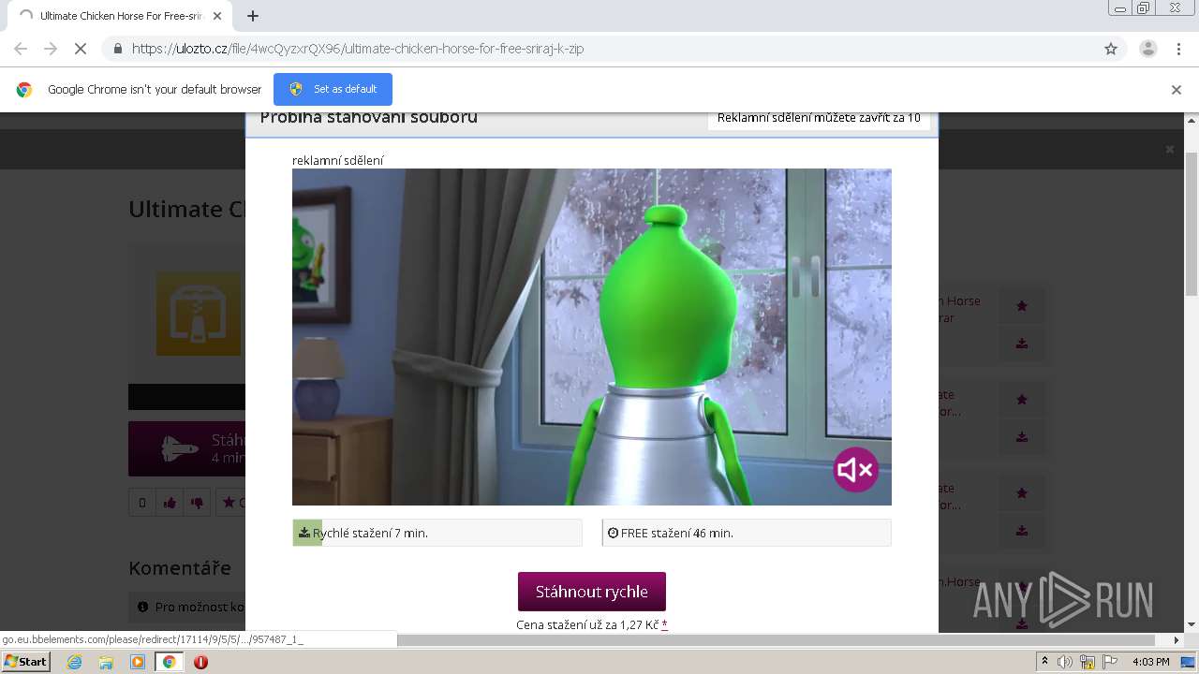This screenshot has width=1199, height=674.
Task: Click the rocket fast download button
Action: [x=187, y=448]
